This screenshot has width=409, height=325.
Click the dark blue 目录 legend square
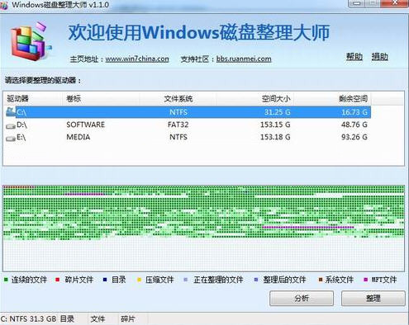[x=105, y=280]
